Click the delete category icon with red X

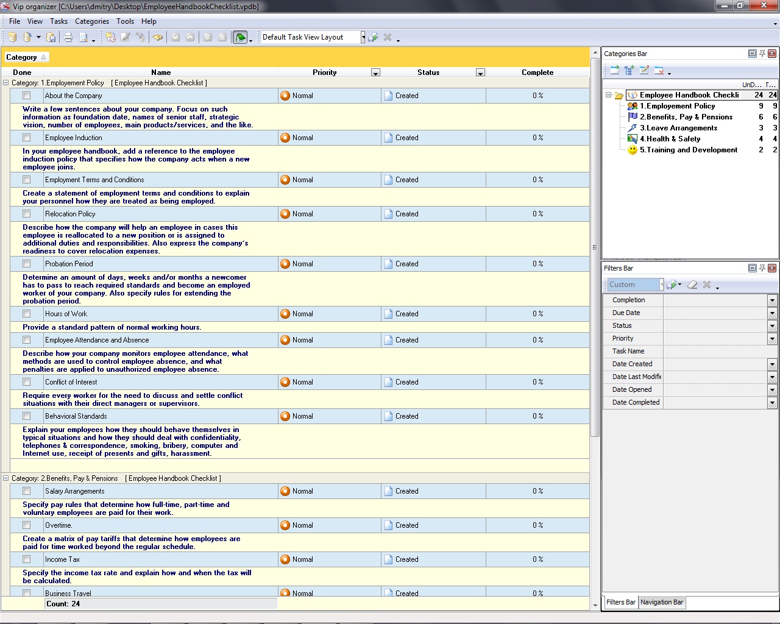(659, 71)
